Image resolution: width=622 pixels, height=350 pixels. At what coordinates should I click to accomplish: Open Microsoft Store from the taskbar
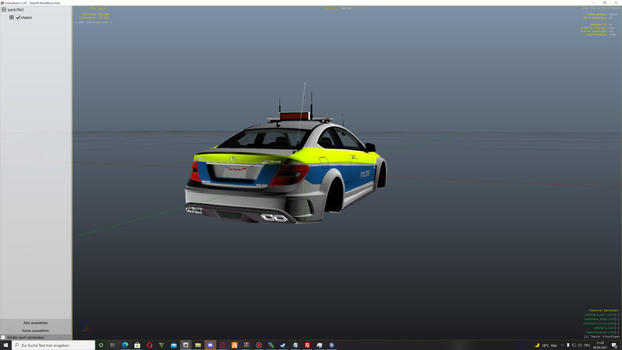point(138,345)
